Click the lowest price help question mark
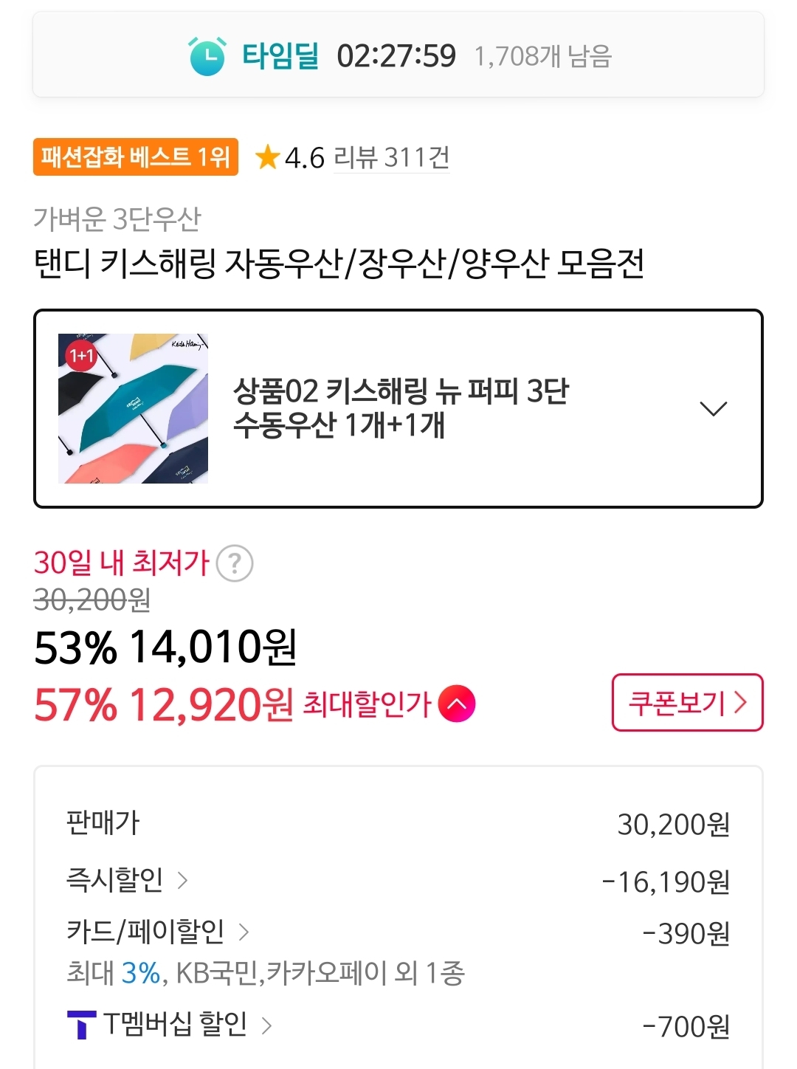The image size is (797, 1069). point(235,564)
